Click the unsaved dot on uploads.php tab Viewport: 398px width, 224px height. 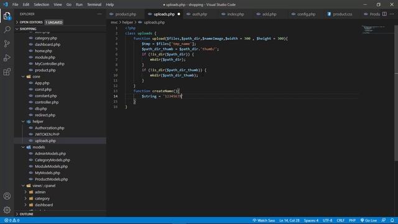click(178, 14)
